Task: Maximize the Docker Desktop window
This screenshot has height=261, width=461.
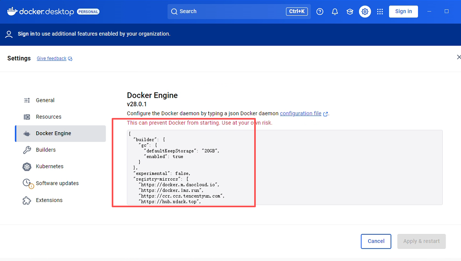Action: click(446, 11)
